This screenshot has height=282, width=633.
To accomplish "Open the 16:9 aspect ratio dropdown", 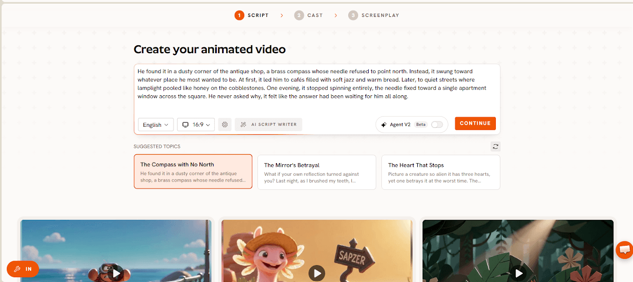I will [x=196, y=125].
